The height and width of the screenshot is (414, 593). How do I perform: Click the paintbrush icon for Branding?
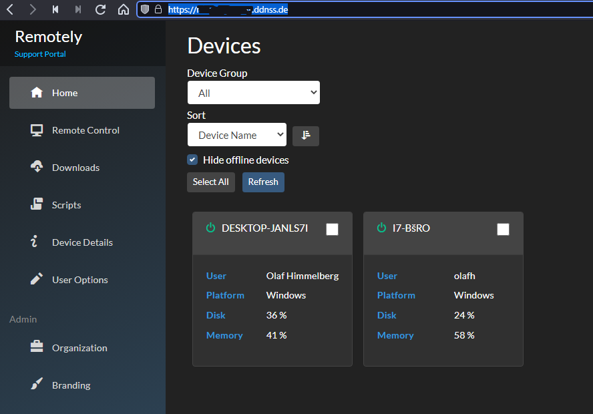pos(37,384)
